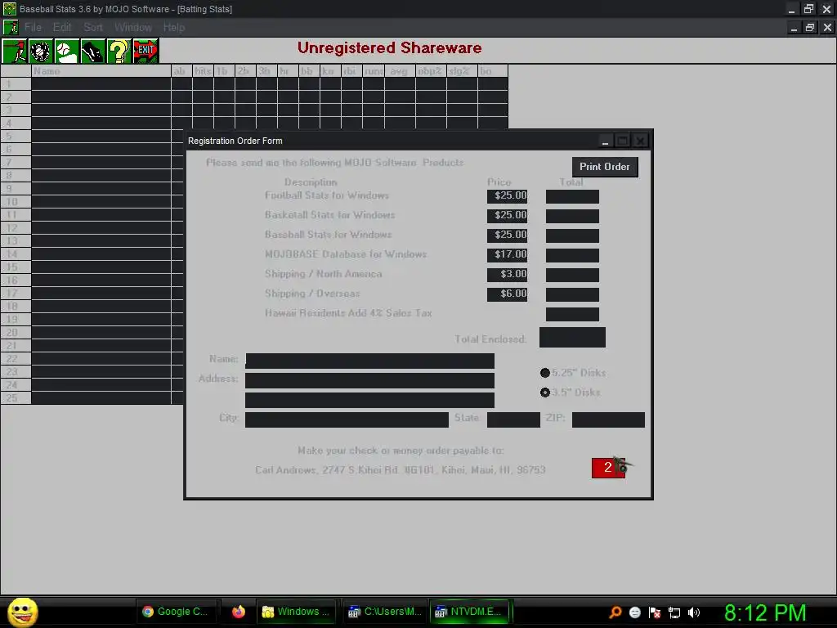This screenshot has width=837, height=628.
Task: Launch Firefox from the taskbar
Action: pos(239,612)
